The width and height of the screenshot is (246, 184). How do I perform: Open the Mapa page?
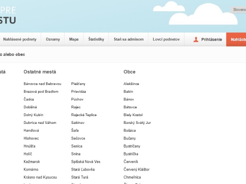pyautogui.click(x=74, y=39)
